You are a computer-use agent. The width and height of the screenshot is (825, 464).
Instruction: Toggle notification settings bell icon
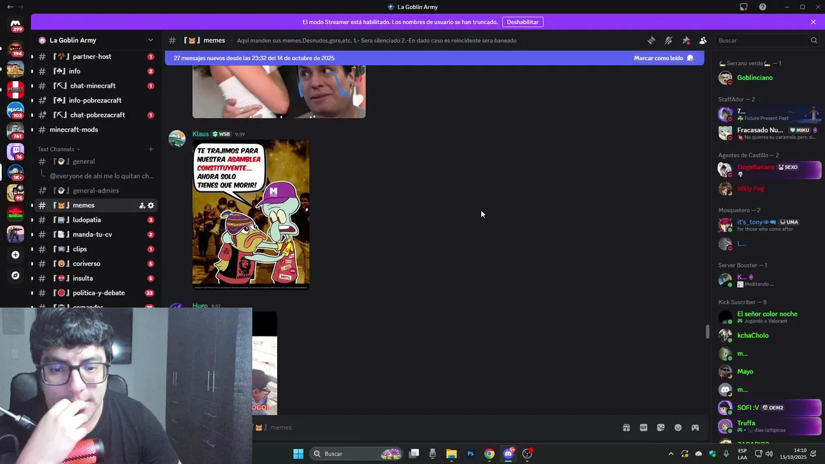pyautogui.click(x=668, y=40)
